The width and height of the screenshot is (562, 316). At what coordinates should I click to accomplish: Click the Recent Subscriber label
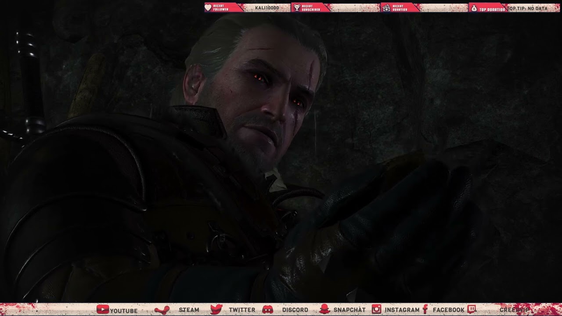pos(311,8)
